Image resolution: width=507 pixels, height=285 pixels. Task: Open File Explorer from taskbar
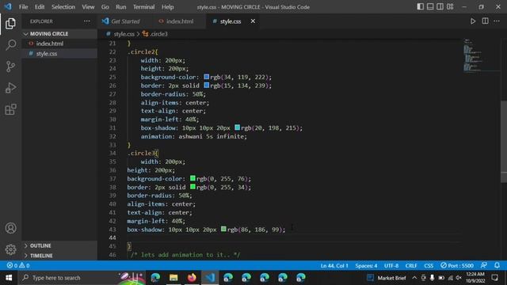[x=173, y=278]
